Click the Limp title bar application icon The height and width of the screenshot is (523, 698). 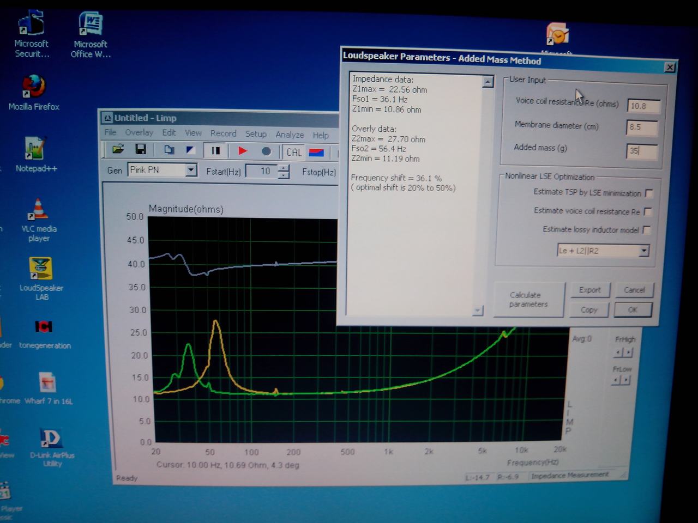(107, 118)
